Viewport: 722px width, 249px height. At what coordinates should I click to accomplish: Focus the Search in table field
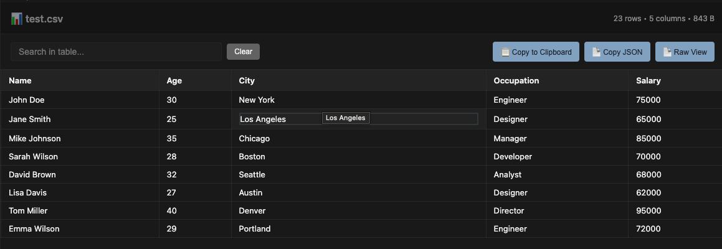tap(116, 52)
